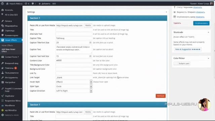
Task: Click the Свернуть меню collapse icon
Action: (x=2, y=115)
